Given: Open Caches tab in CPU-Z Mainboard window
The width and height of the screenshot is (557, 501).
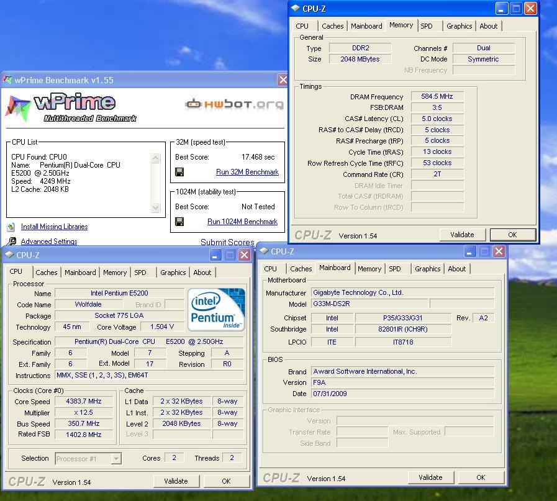Looking at the screenshot, I should point(301,269).
